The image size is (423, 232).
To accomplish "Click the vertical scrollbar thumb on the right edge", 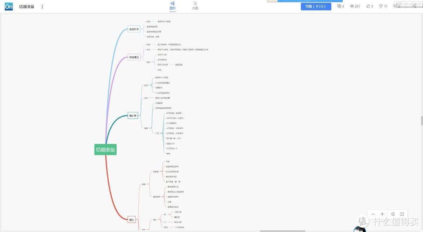I will [422, 121].
